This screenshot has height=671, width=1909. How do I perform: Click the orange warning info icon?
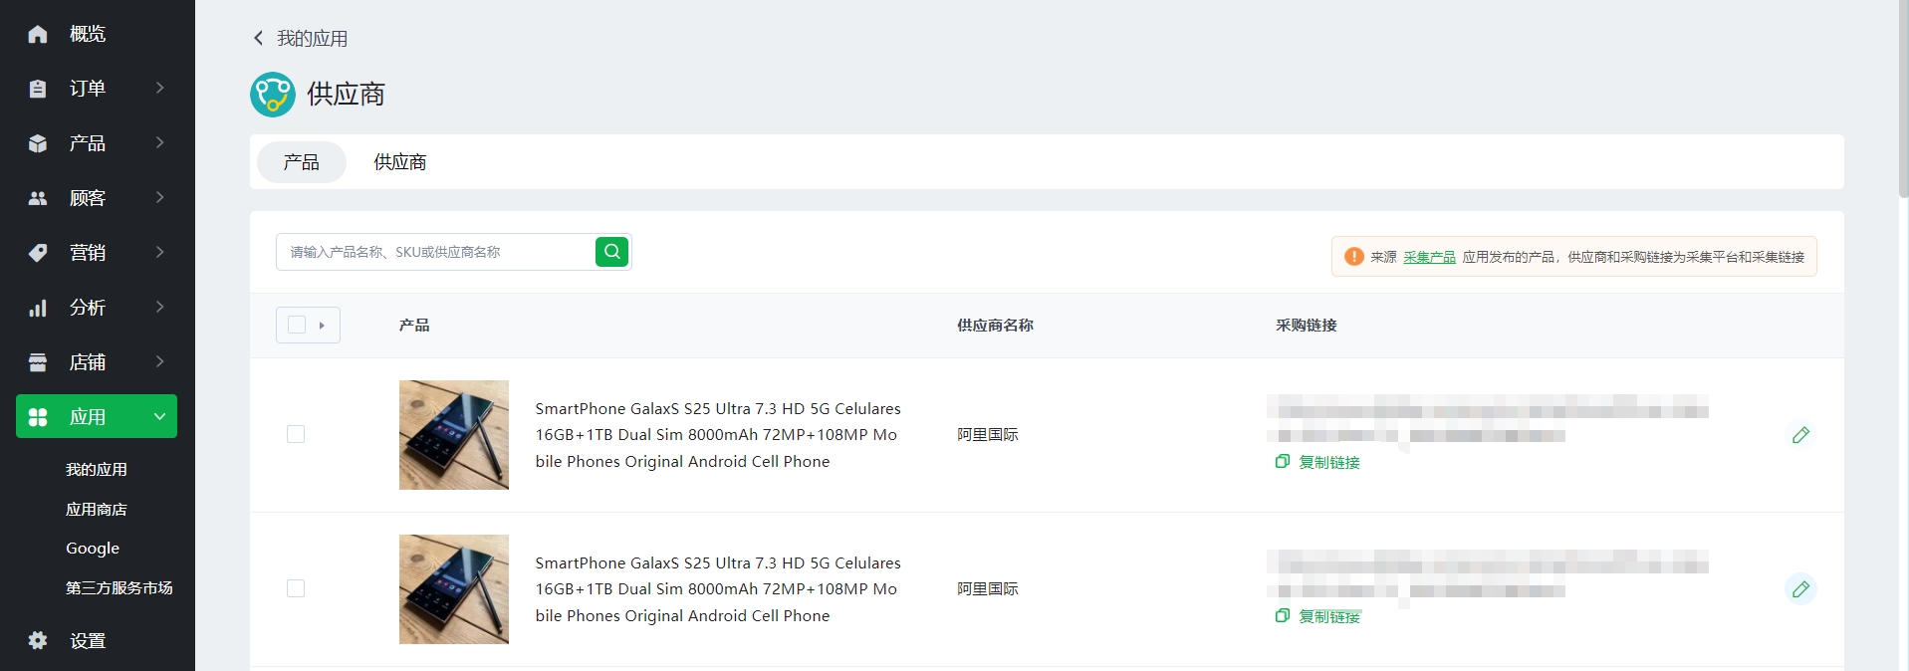point(1354,257)
